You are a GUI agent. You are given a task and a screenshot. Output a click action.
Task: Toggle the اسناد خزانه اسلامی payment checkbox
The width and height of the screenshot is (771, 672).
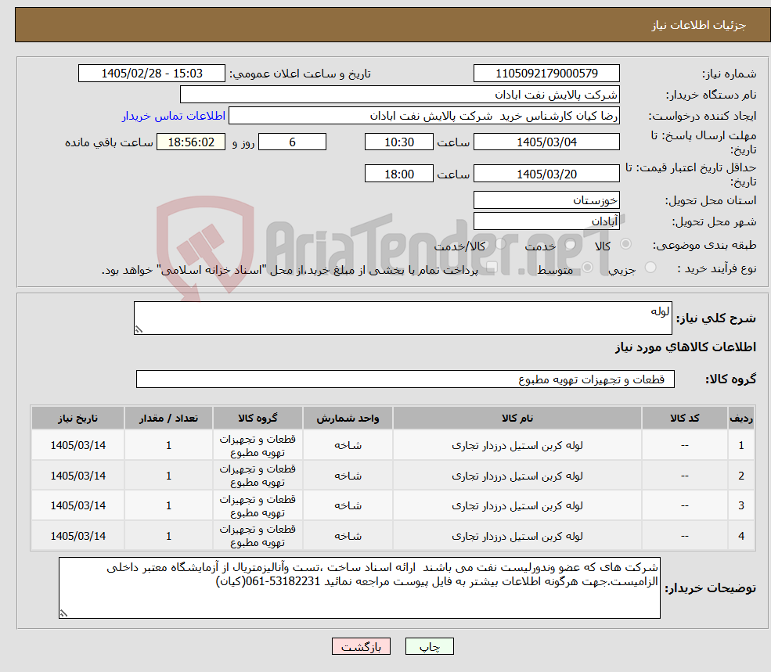[492, 268]
